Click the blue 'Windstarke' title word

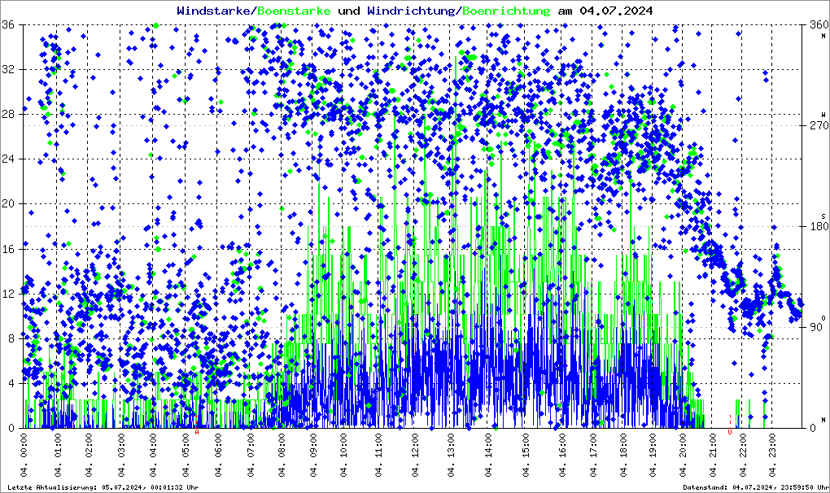215,11
